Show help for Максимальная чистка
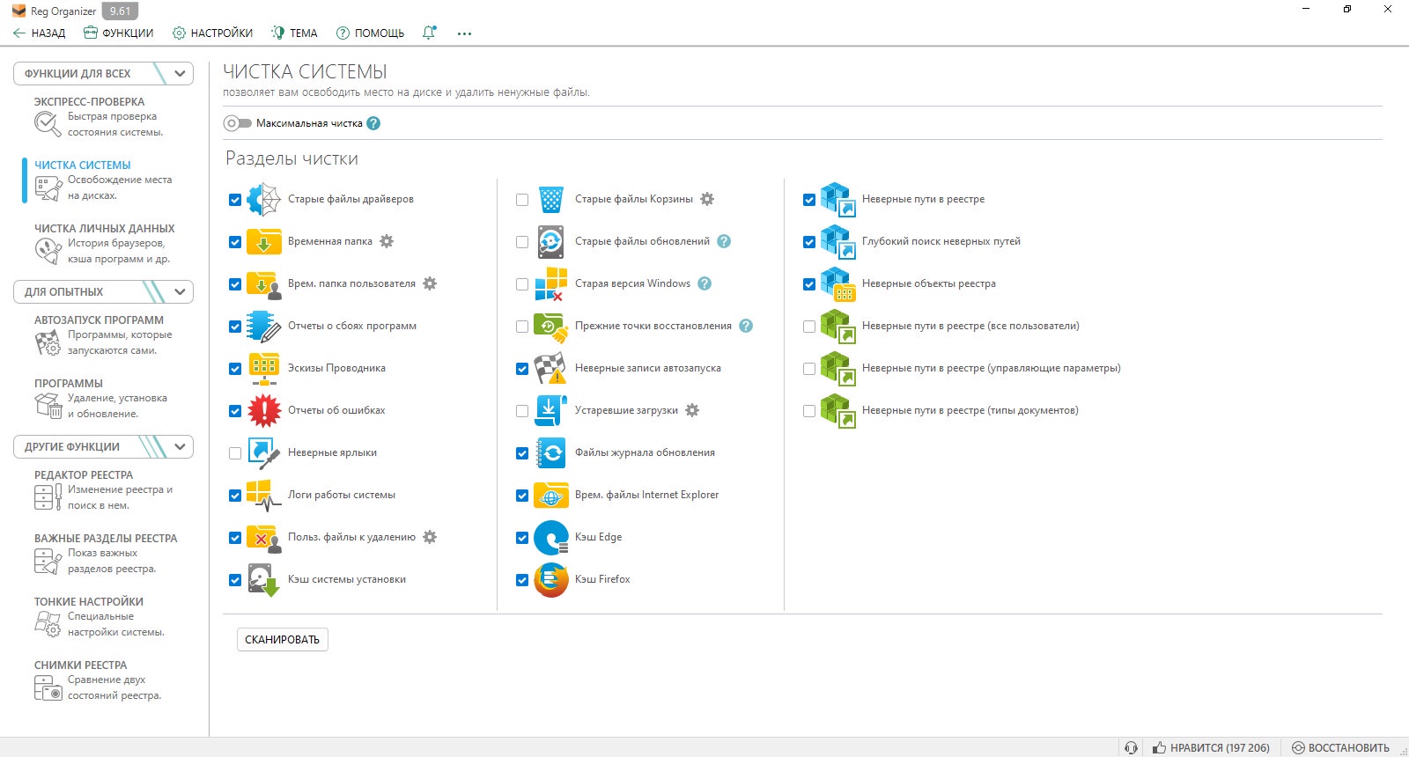Screen dimensions: 1409x757 tap(373, 123)
